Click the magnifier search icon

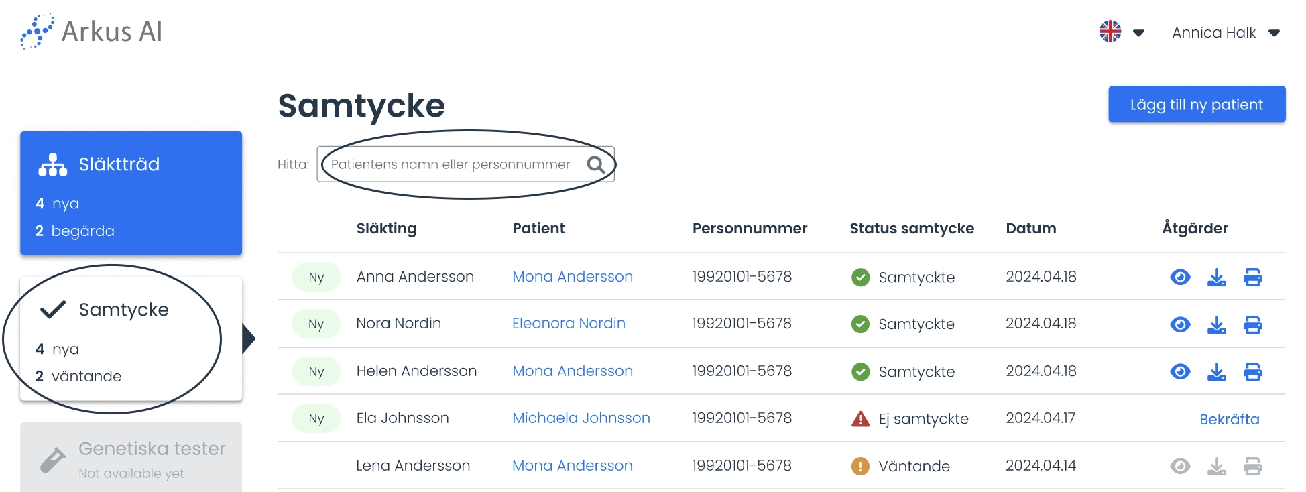coord(596,164)
